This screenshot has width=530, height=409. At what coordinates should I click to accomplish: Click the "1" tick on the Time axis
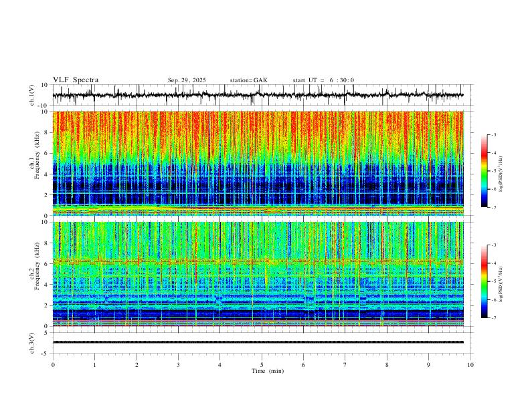point(94,365)
